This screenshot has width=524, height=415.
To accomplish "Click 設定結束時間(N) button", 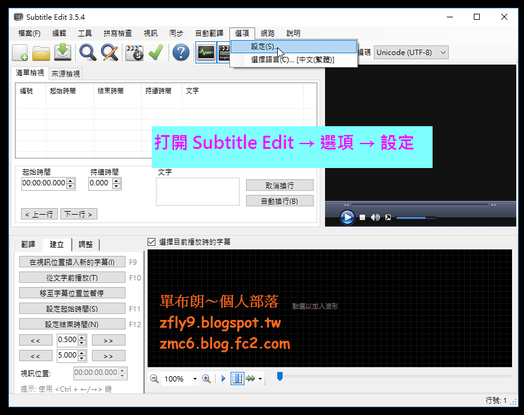I will point(72,324).
